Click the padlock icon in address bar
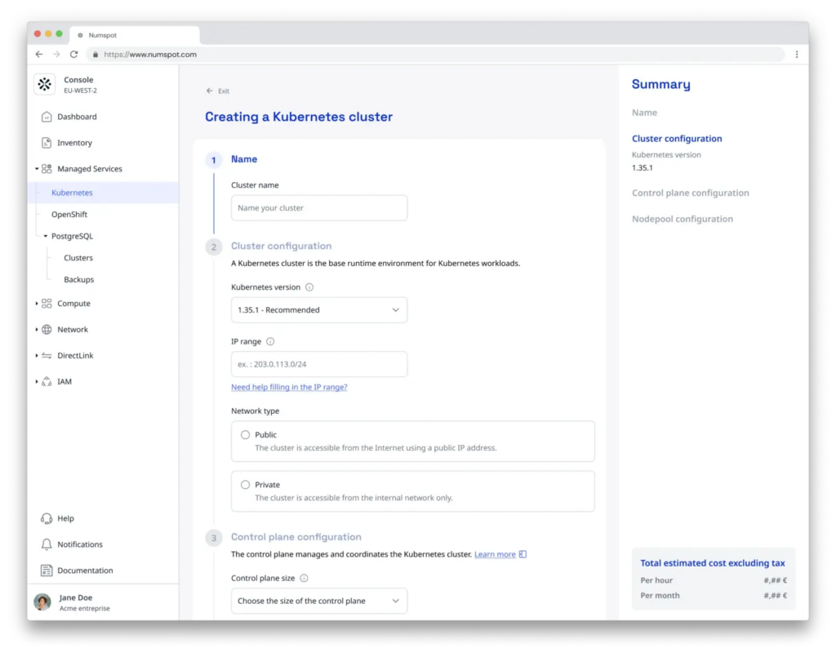The width and height of the screenshot is (836, 653). (x=96, y=55)
